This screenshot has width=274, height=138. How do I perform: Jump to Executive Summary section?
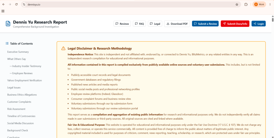point(18,52)
